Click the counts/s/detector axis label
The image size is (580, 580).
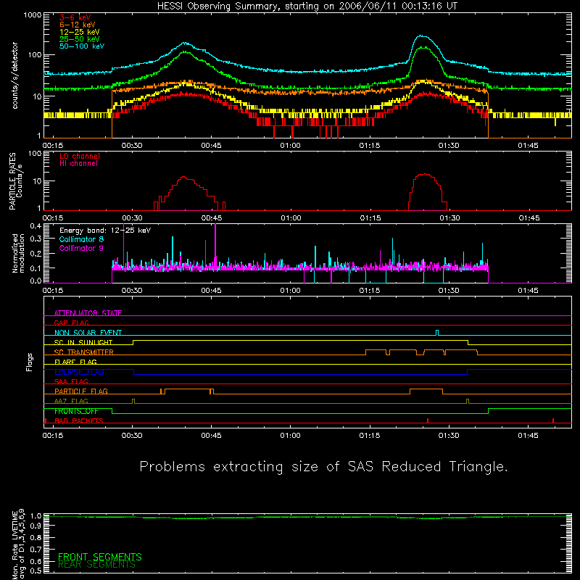click(x=15, y=75)
